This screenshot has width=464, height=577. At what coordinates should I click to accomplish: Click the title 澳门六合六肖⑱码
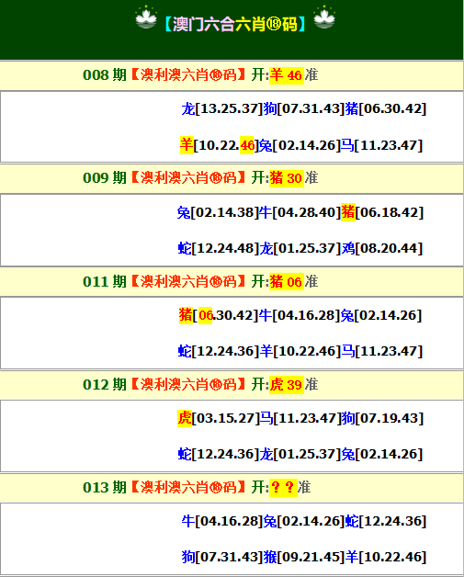(x=235, y=24)
